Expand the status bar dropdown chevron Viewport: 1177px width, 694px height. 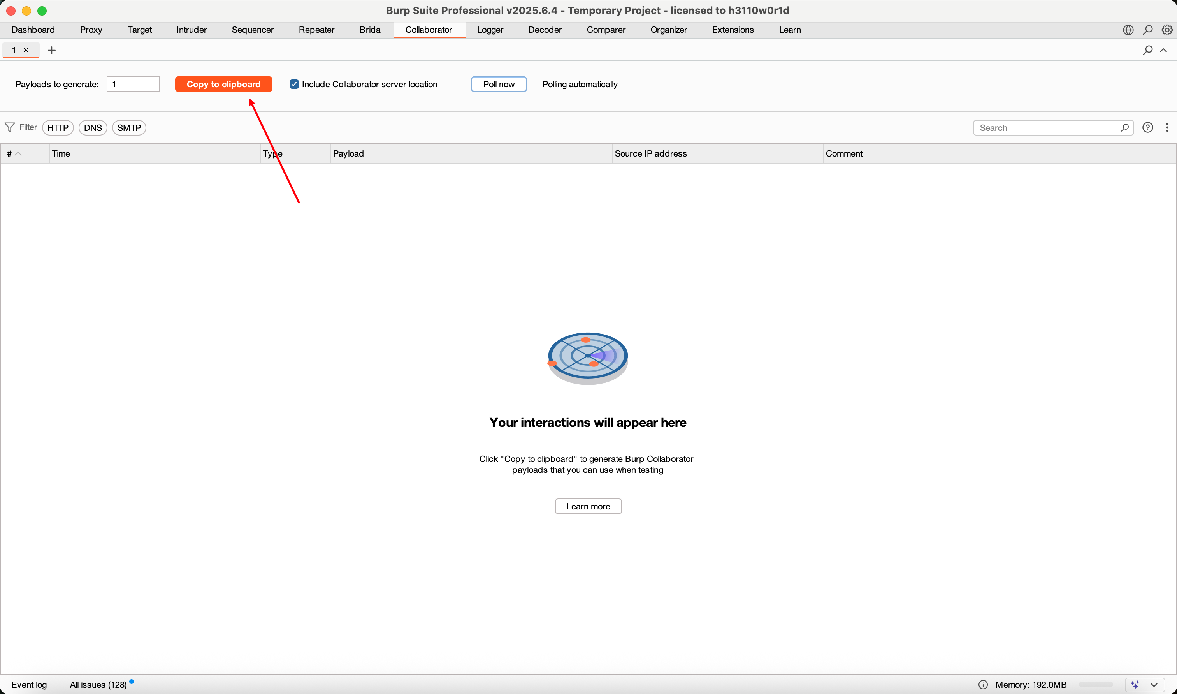[1154, 685]
